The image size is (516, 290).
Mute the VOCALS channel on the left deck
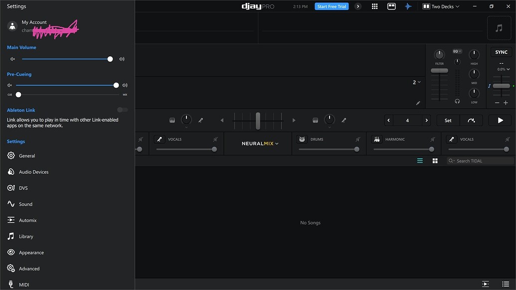pos(216,139)
